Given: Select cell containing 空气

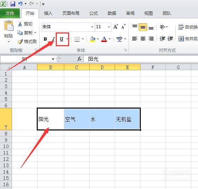Looking at the screenshot, I should pos(77,119).
